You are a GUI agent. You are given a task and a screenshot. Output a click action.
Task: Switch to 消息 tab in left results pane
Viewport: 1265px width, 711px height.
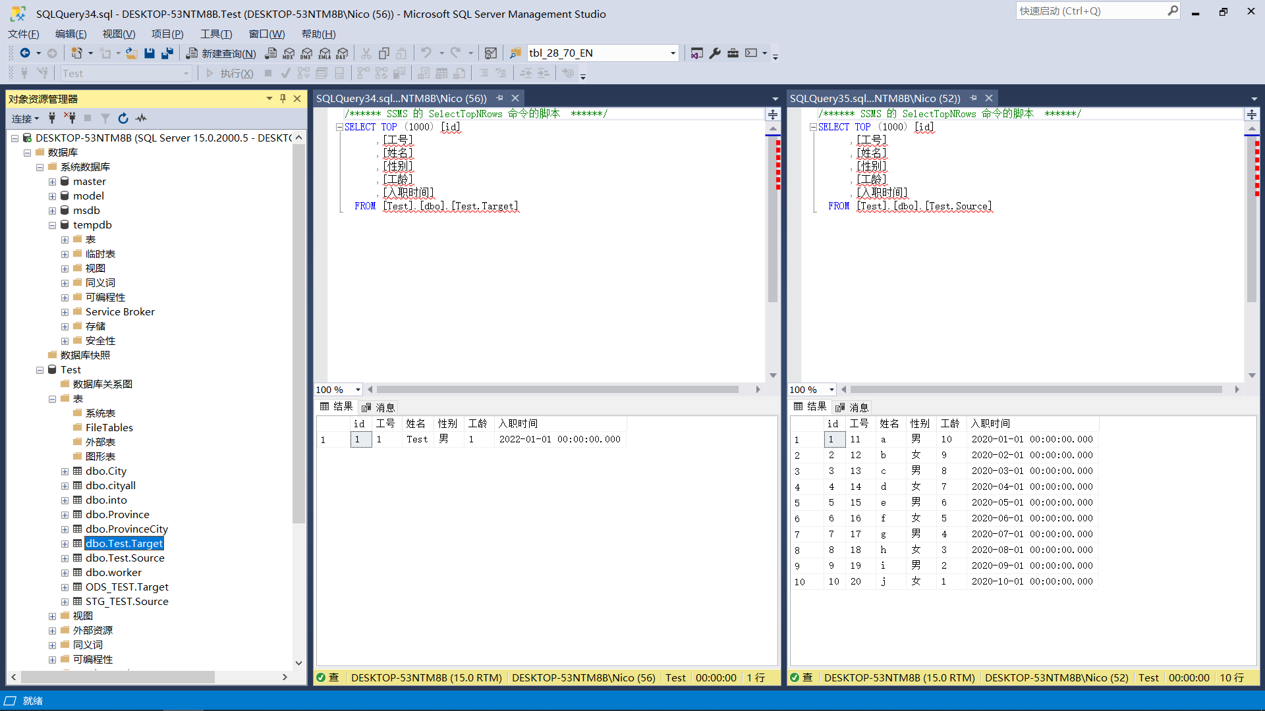[x=379, y=408]
